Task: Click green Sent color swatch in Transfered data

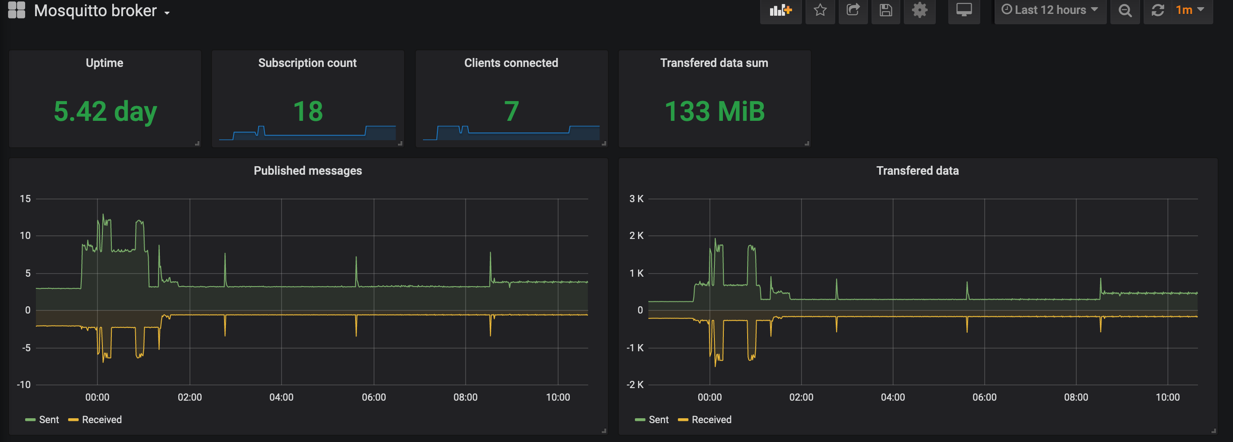Action: click(640, 420)
